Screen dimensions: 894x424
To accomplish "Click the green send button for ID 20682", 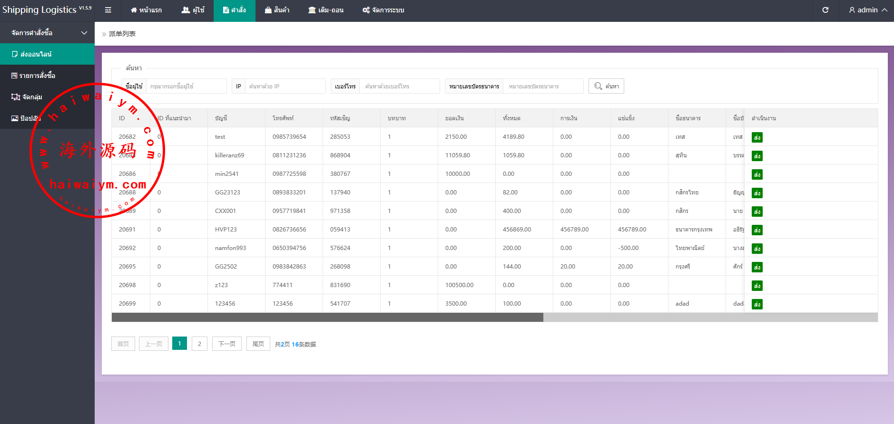I will point(757,137).
